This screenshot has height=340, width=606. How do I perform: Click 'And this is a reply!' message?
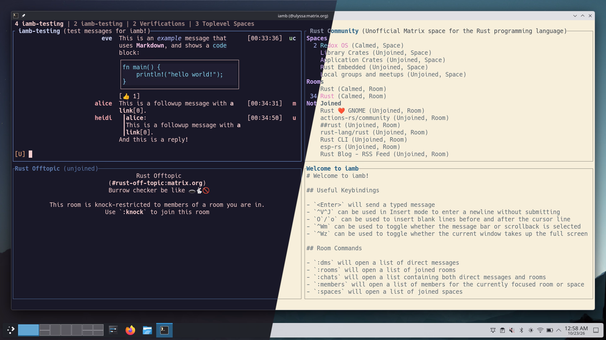pos(154,139)
